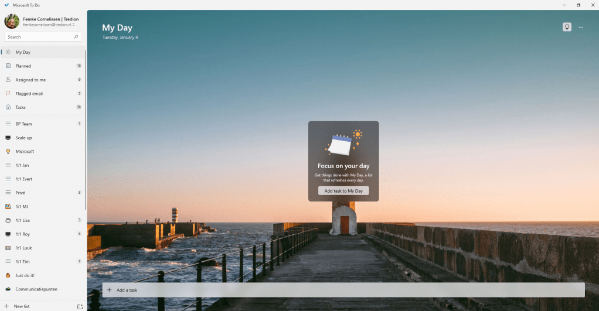The image size is (599, 311).
Task: Open the 1:1 Tim list
Action: coord(22,261)
